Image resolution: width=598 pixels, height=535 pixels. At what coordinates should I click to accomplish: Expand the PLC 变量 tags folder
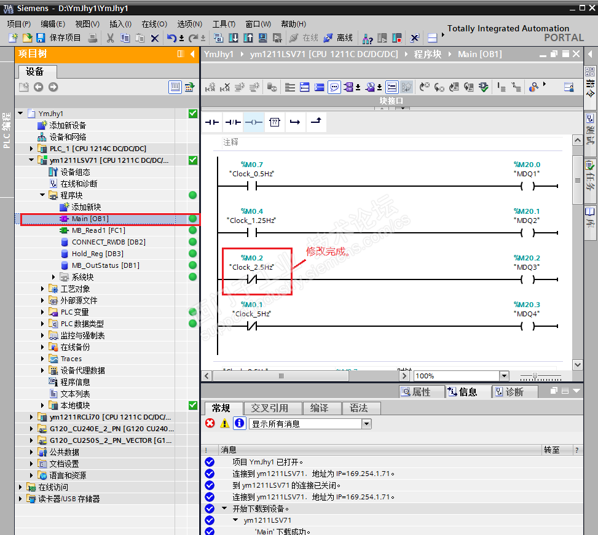(42, 311)
